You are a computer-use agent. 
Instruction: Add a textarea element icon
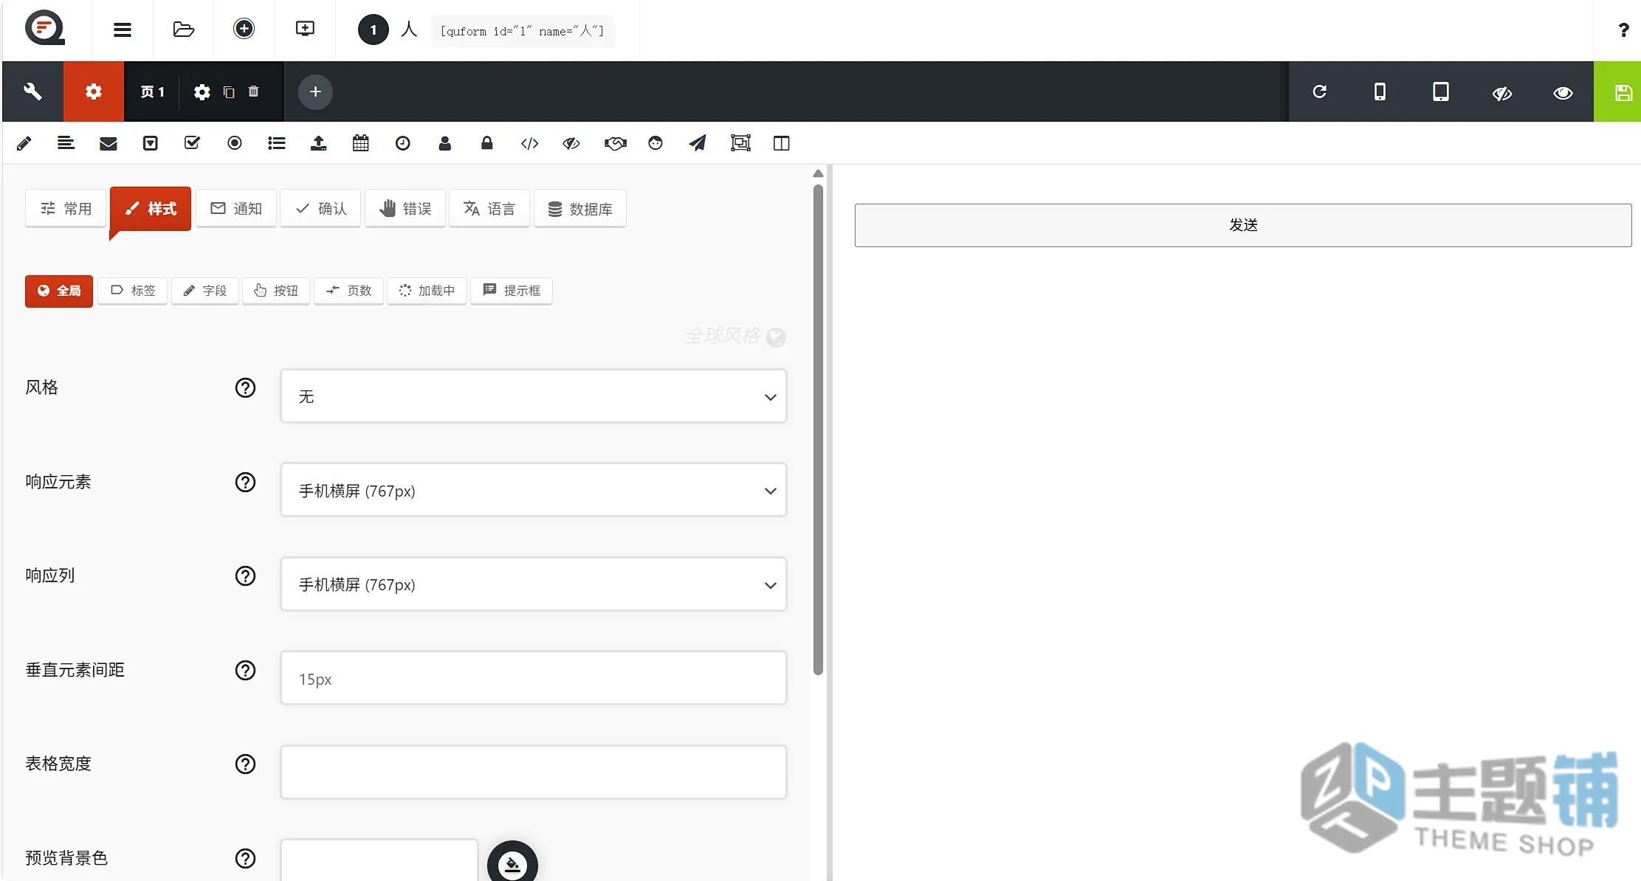[66, 143]
